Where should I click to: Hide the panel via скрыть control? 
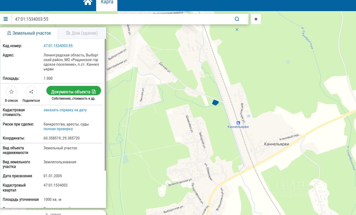click(x=53, y=214)
